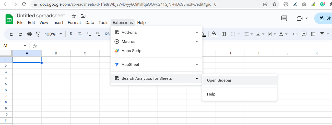Open the zoom 100% dropdown
The height and width of the screenshot is (125, 332).
point(53,34)
